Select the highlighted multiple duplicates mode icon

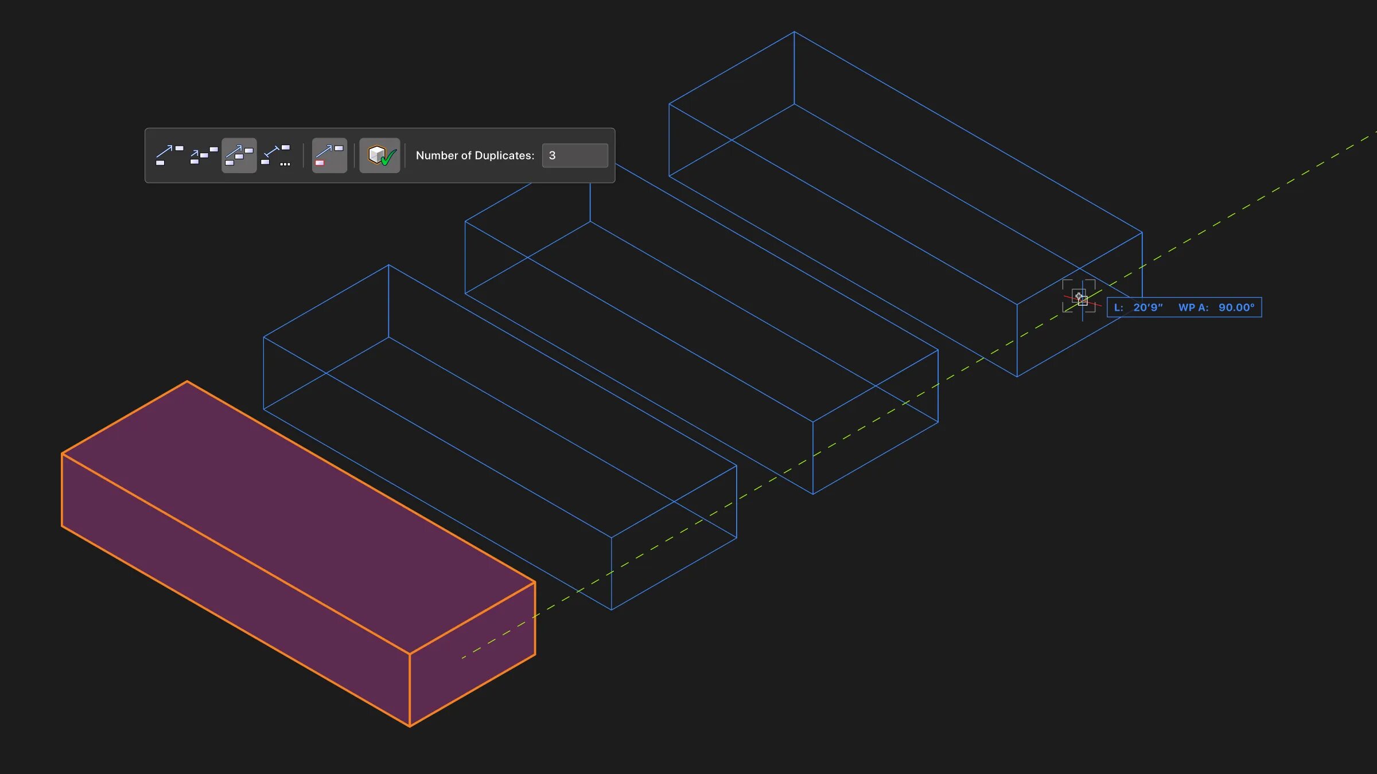(239, 155)
